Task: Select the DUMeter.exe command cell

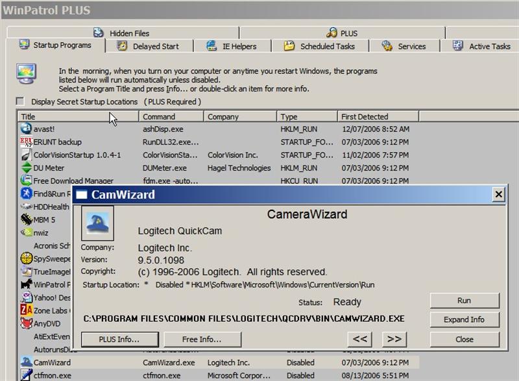Action: coord(165,168)
